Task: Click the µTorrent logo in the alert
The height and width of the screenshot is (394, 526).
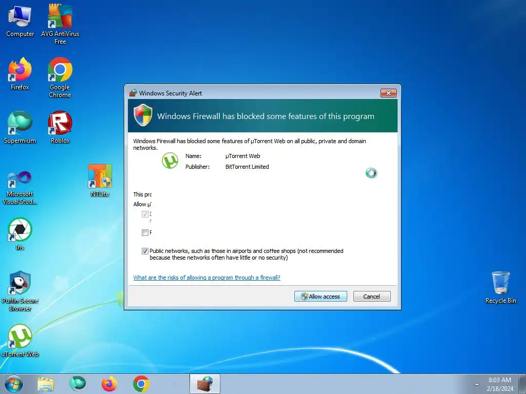Action: pos(170,161)
